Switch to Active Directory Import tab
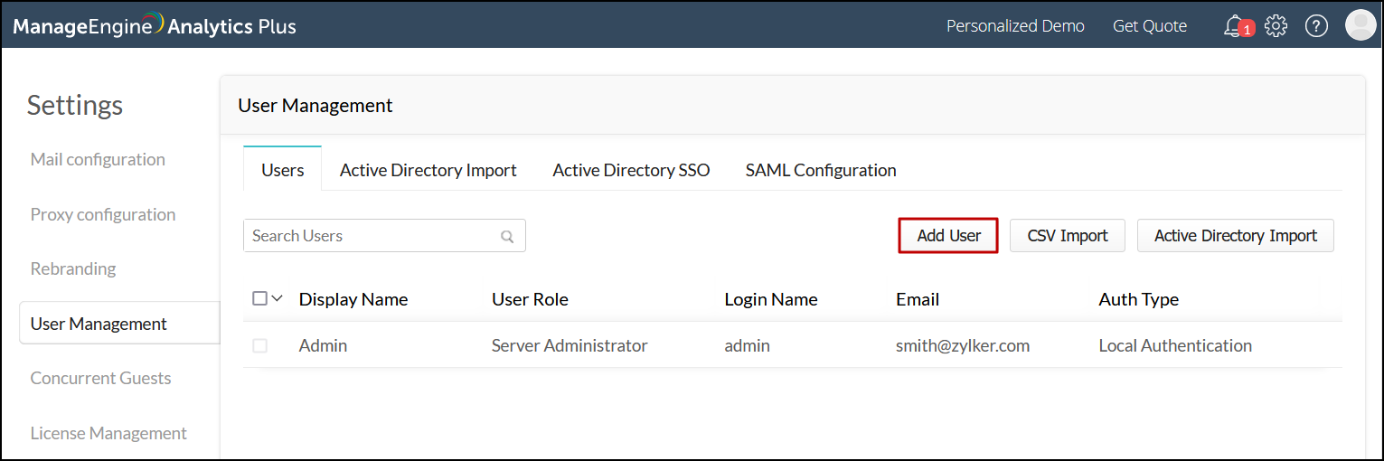Screen dimensions: 1384x461 coord(428,170)
